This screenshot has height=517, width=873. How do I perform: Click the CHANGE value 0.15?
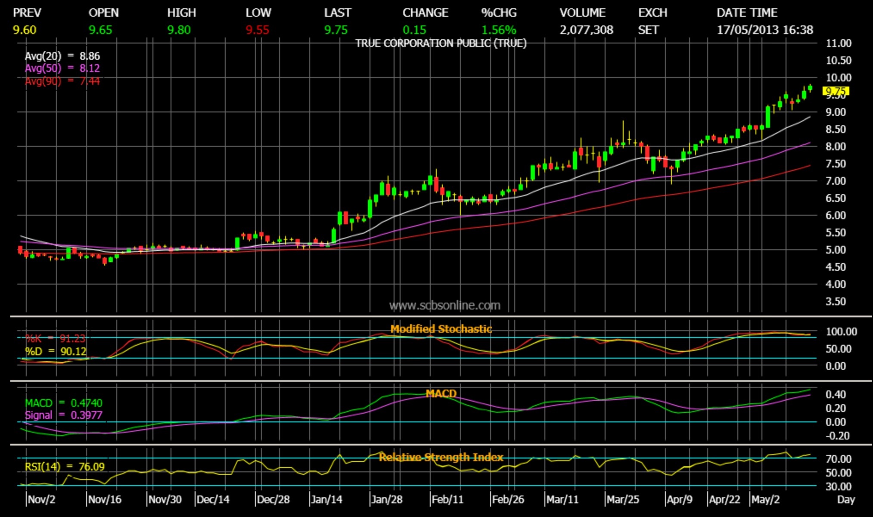tap(414, 30)
